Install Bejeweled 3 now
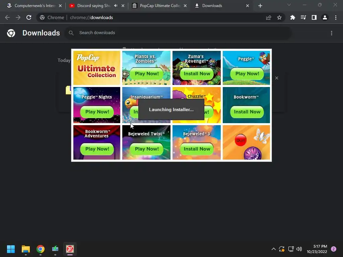 pos(197,149)
